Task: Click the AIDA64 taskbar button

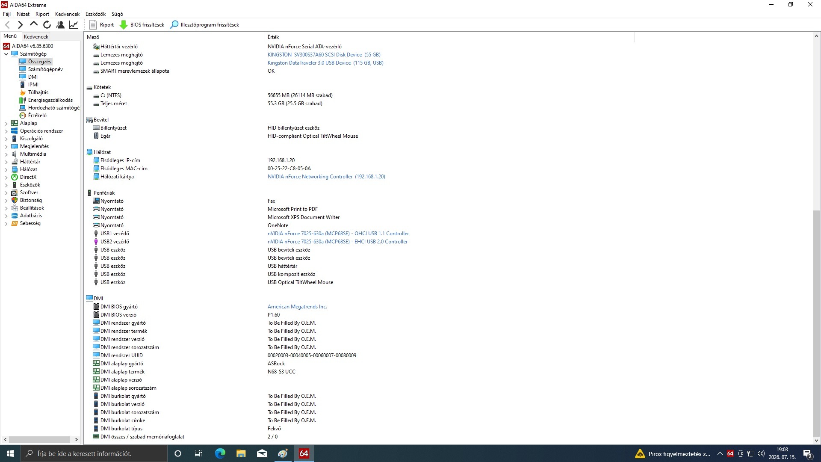Action: coord(304,453)
